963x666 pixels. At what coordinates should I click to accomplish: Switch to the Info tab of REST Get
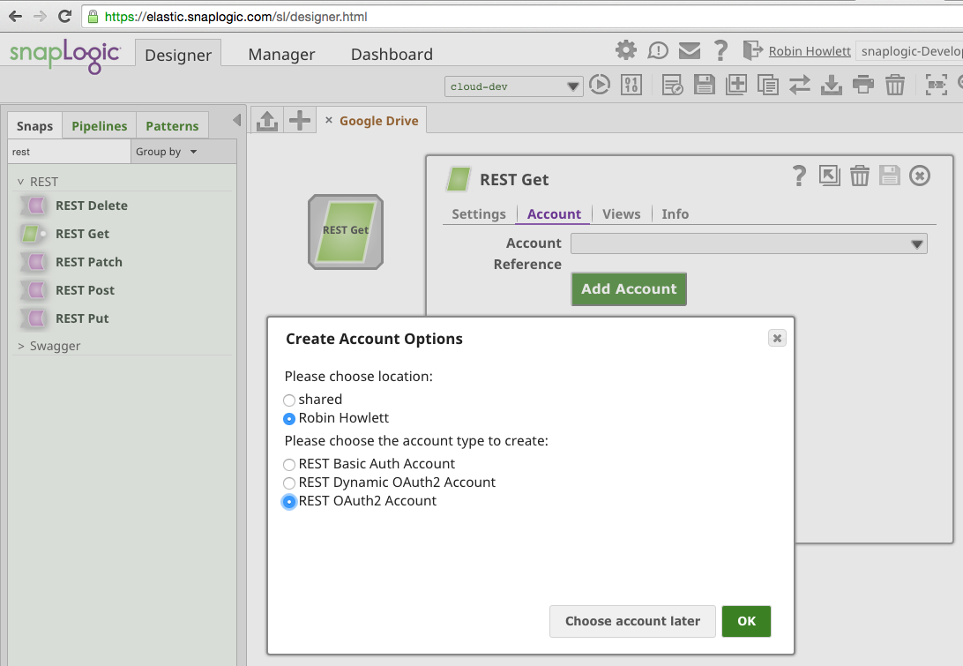(675, 213)
